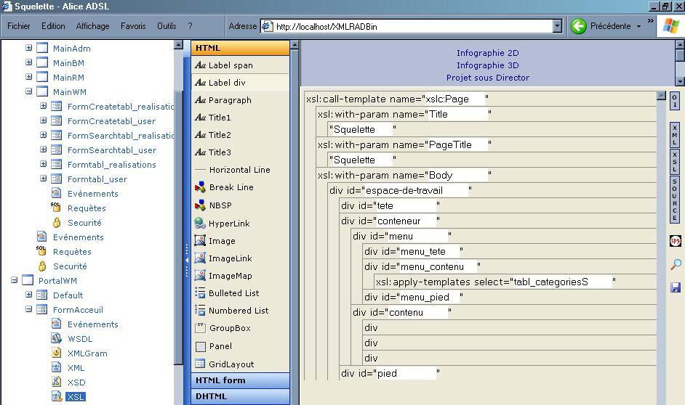
Task: Expand the MainAdm tree node
Action: [29, 49]
